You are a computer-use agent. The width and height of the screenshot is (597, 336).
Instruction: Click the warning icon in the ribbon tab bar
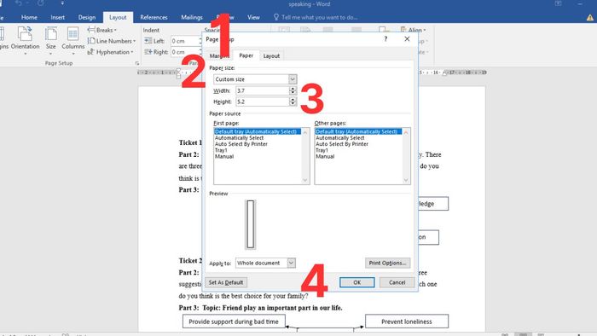click(x=590, y=18)
